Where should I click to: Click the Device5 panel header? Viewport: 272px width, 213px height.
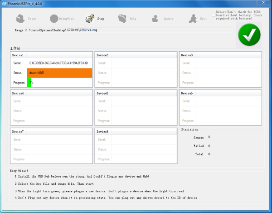click(x=136, y=93)
